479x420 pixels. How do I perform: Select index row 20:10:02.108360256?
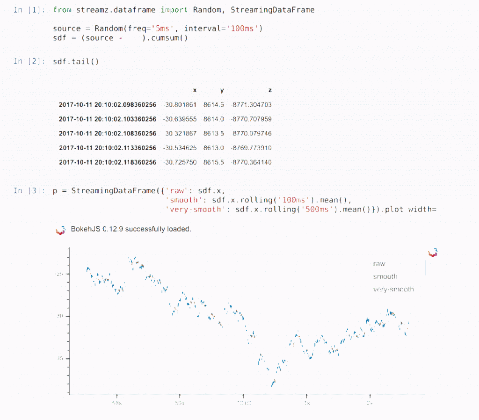click(108, 133)
